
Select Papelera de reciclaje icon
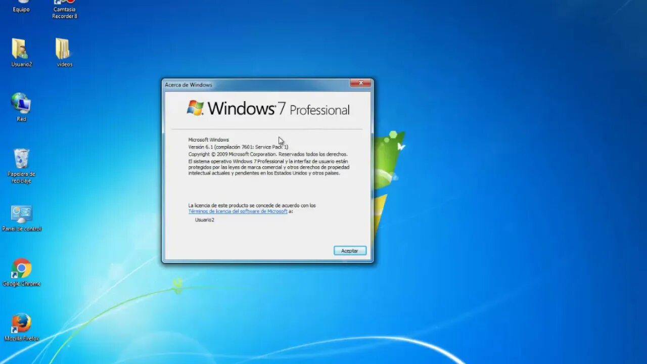[21, 166]
